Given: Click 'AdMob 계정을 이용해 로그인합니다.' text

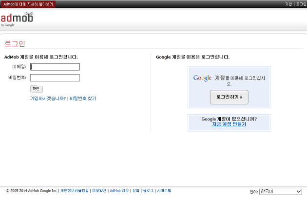Looking at the screenshot, I should pos(41,57).
